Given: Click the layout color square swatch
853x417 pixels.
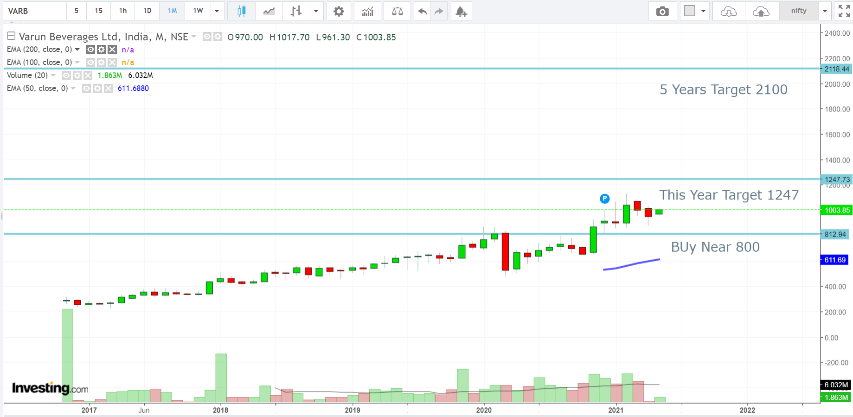Looking at the screenshot, I should pos(690,11).
